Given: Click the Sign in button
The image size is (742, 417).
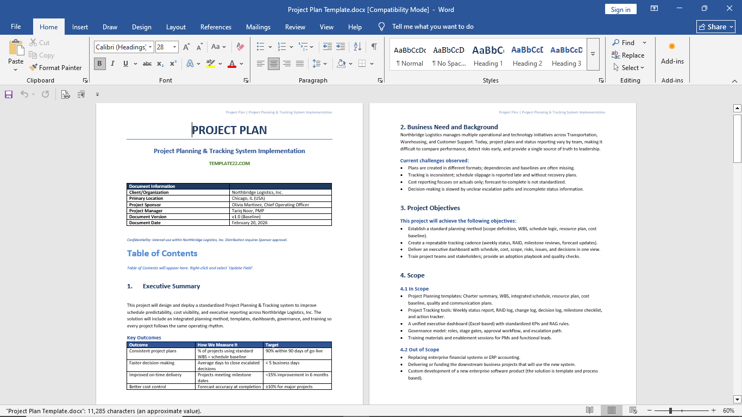Looking at the screenshot, I should (620, 9).
